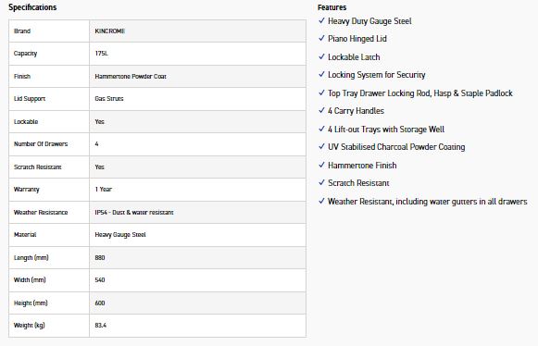The height and width of the screenshot is (346, 538).
Task: Click the IP54 dust and water resistant value
Action: point(134,213)
